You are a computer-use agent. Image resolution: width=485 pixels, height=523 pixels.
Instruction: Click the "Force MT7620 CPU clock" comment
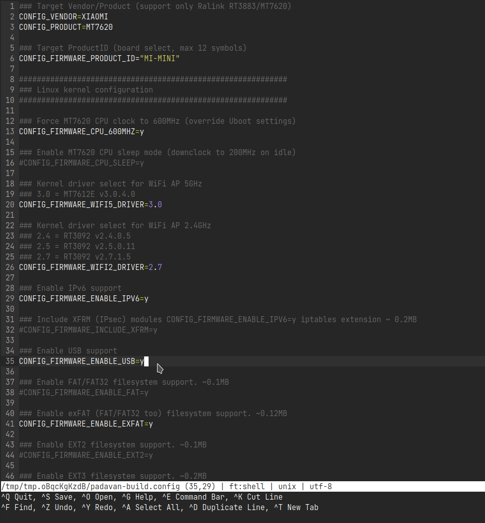[158, 121]
